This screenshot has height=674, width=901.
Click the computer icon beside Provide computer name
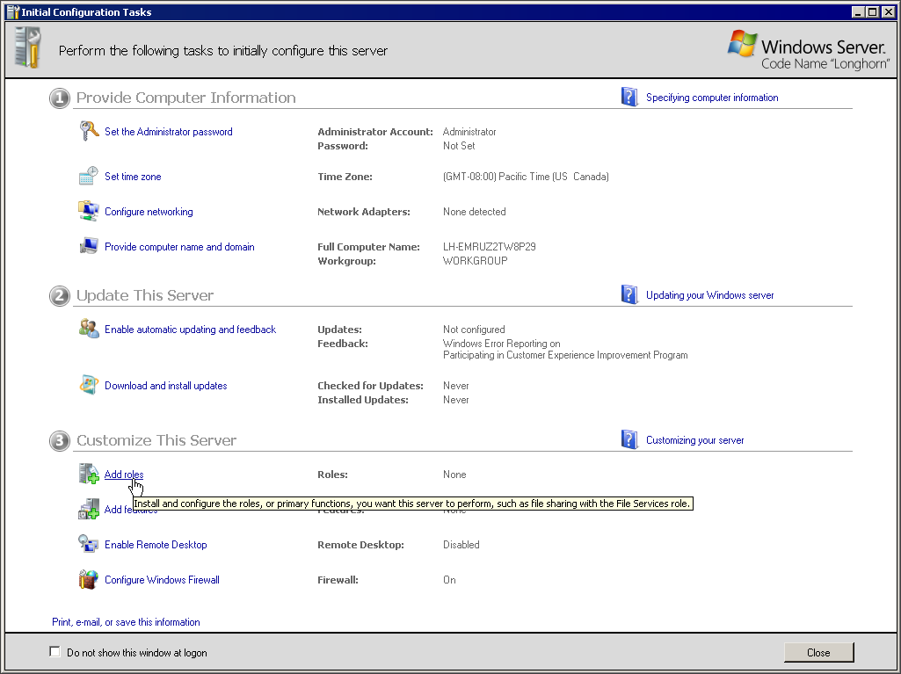coord(89,246)
